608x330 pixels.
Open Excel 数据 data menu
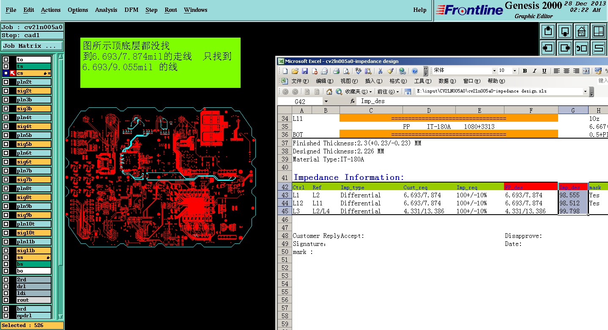[447, 81]
